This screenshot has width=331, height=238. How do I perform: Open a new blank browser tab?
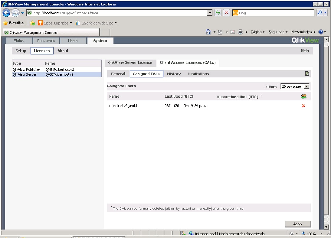[x=105, y=33]
